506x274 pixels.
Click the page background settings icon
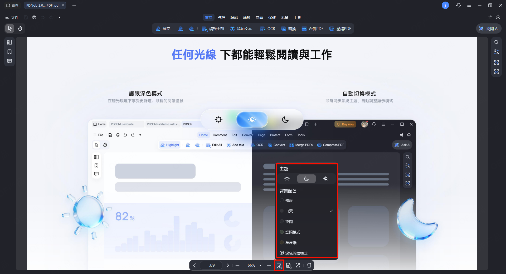tap(279, 265)
